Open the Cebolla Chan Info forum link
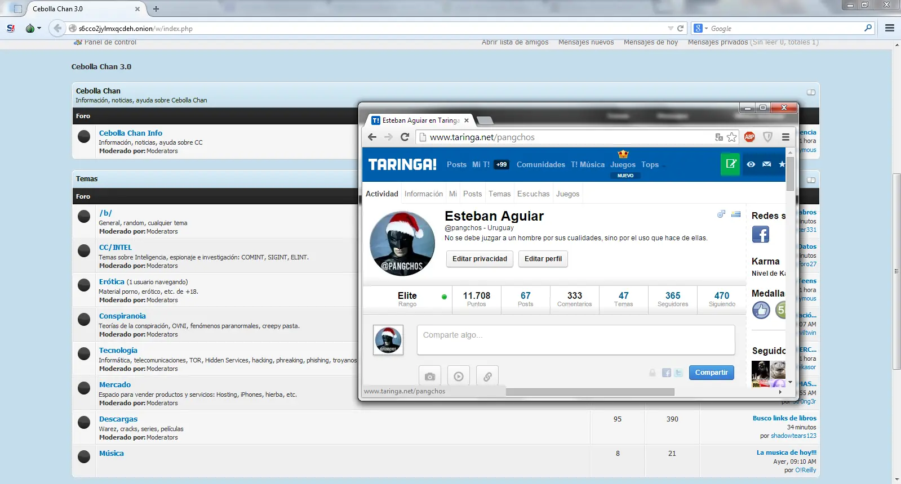Viewport: 901px width, 484px height. tap(131, 133)
